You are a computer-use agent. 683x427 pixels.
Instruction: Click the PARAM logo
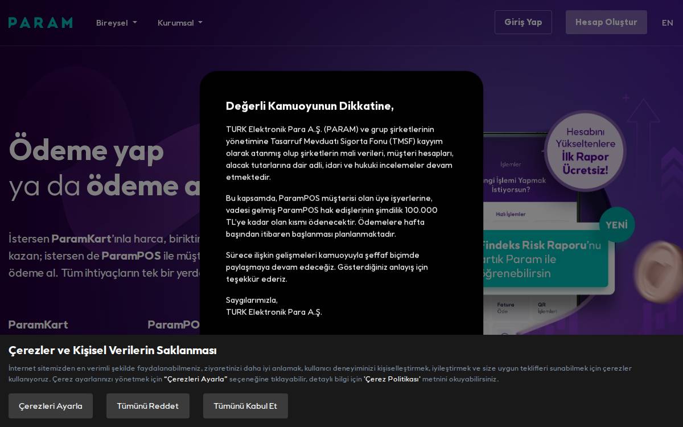tap(40, 23)
